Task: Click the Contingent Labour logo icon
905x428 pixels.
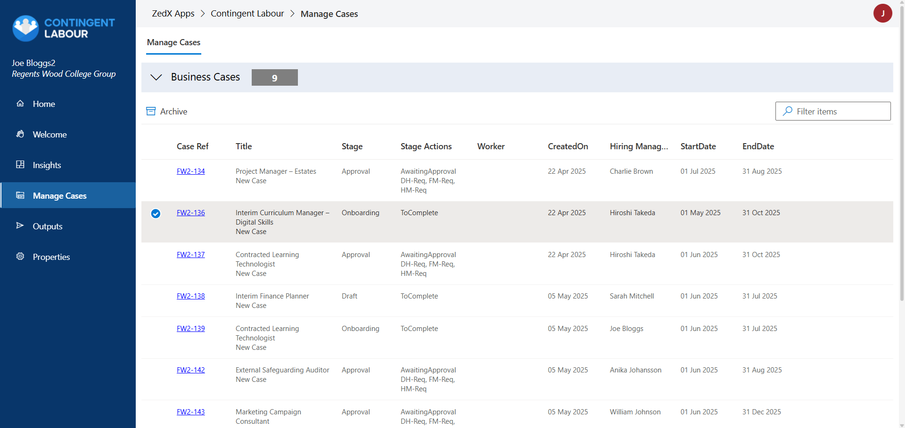Action: click(x=25, y=28)
